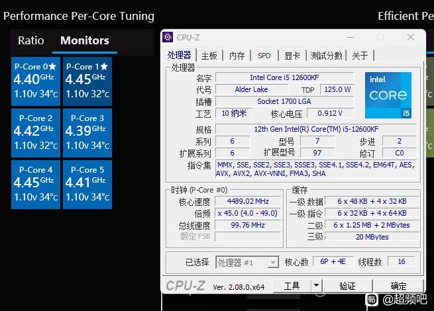Open the 关于 tab in CPU-Z
Screen dimensions: 434x311
point(360,56)
